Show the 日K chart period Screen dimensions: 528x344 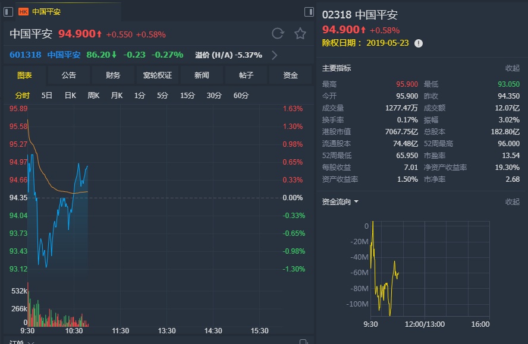(70, 96)
